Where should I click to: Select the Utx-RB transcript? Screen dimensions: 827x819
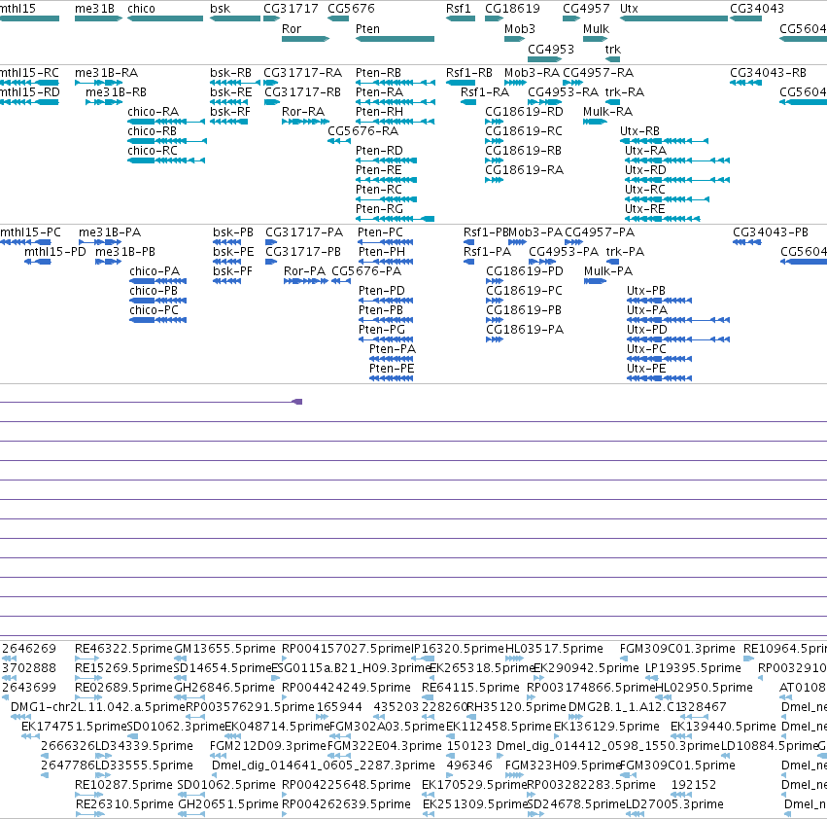coord(664,141)
